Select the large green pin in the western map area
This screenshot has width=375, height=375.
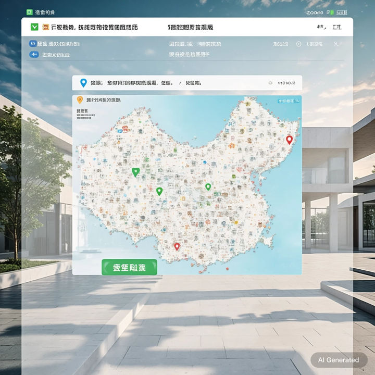(135, 172)
